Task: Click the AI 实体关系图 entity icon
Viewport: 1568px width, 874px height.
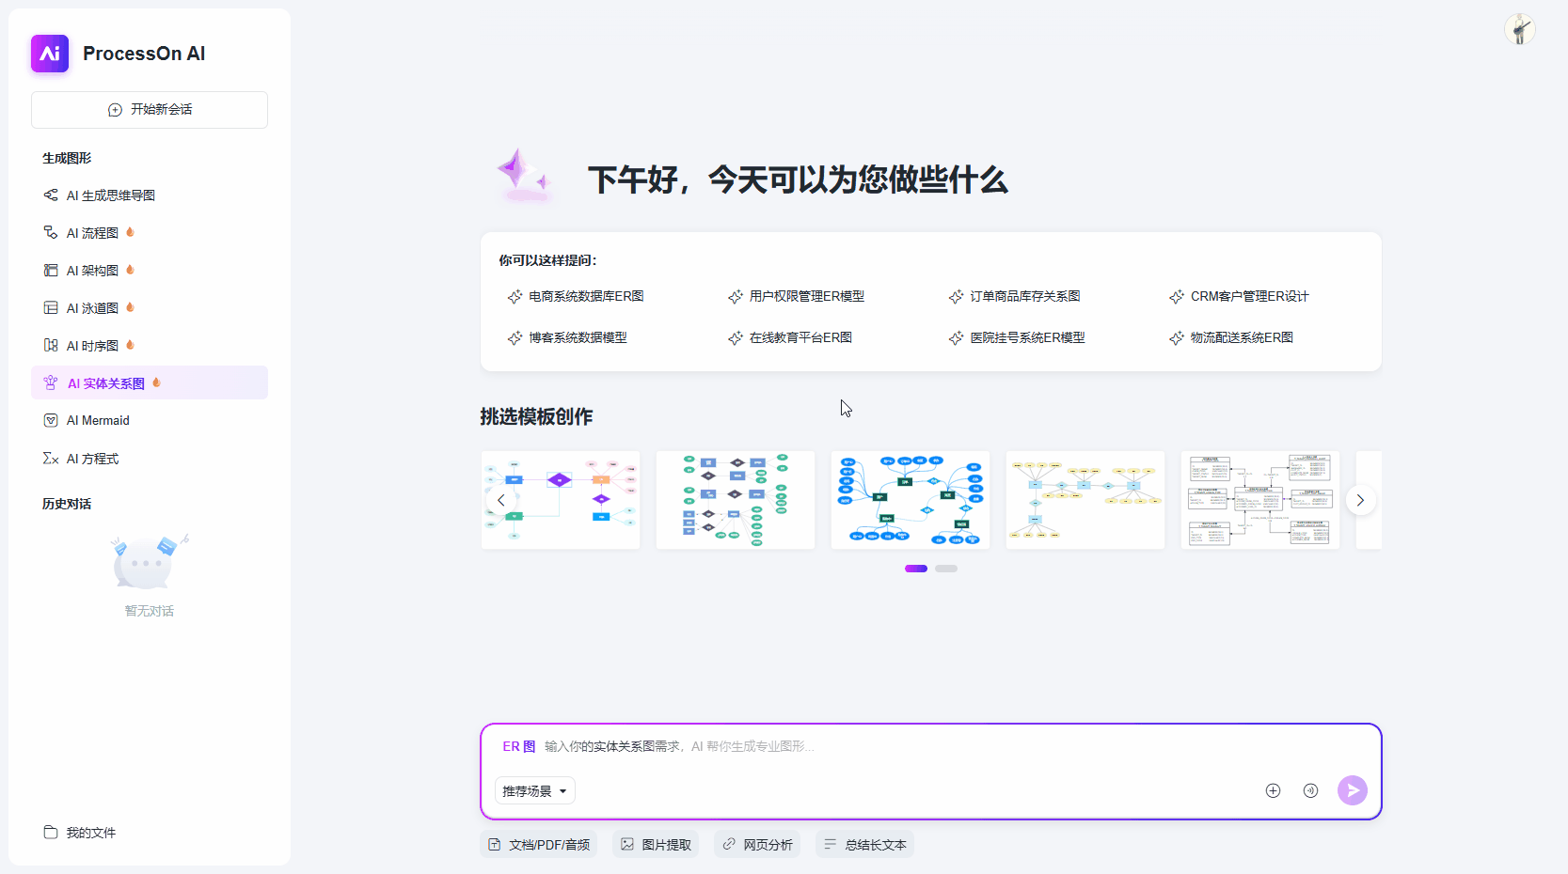Action: pyautogui.click(x=51, y=382)
